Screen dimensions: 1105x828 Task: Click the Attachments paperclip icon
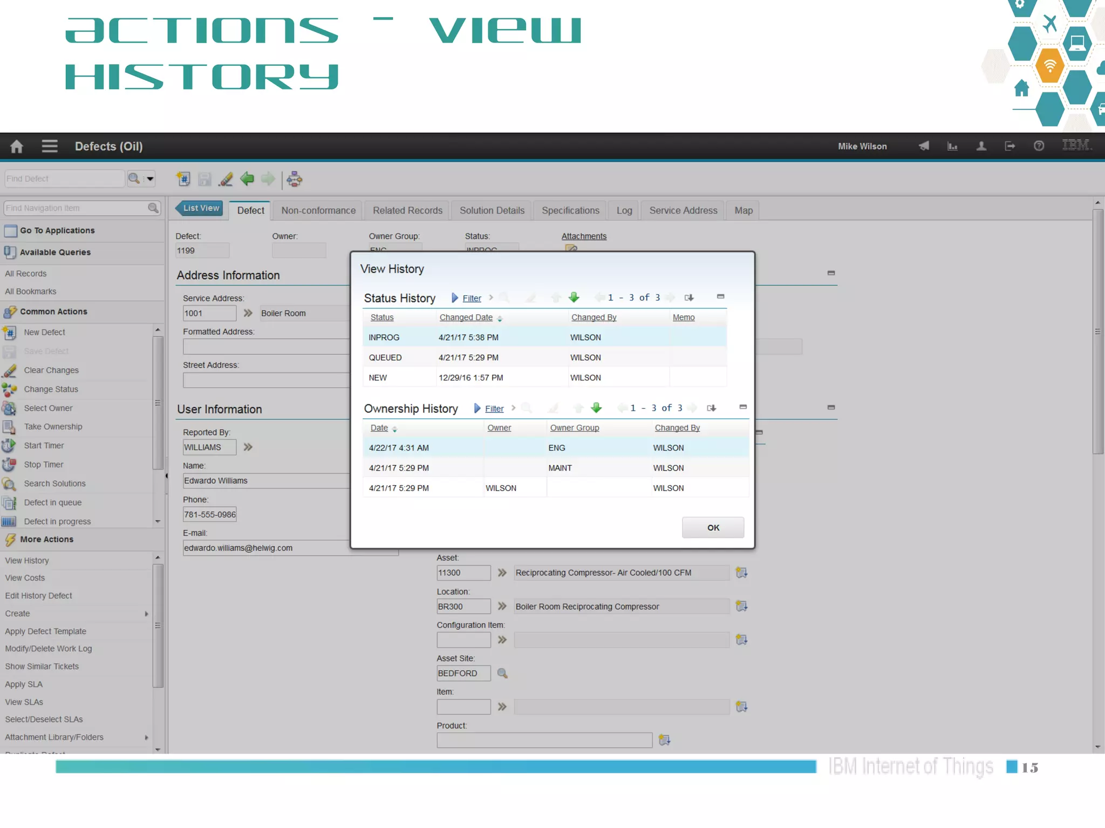pos(571,249)
